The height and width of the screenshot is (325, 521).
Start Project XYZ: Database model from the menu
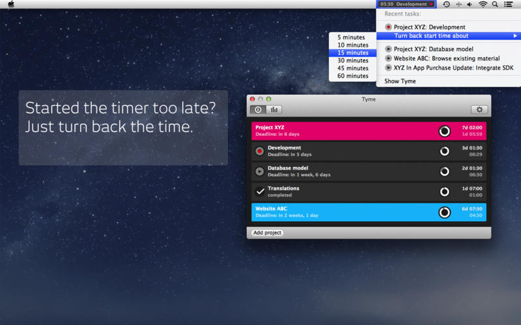click(449, 49)
